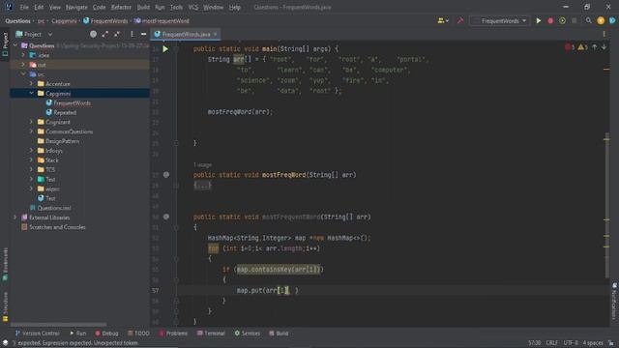The height and width of the screenshot is (348, 619).
Task: Open the VCS menu
Action: tap(193, 7)
